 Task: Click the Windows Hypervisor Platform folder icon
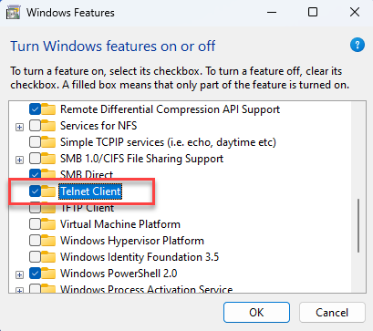48,241
